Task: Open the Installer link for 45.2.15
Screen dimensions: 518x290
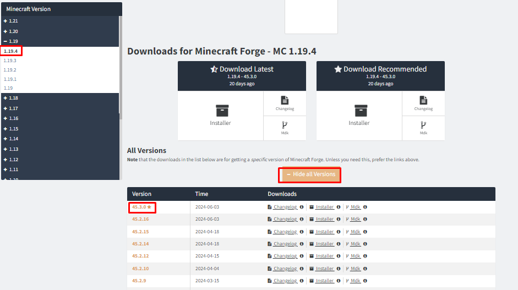Action: (324, 232)
